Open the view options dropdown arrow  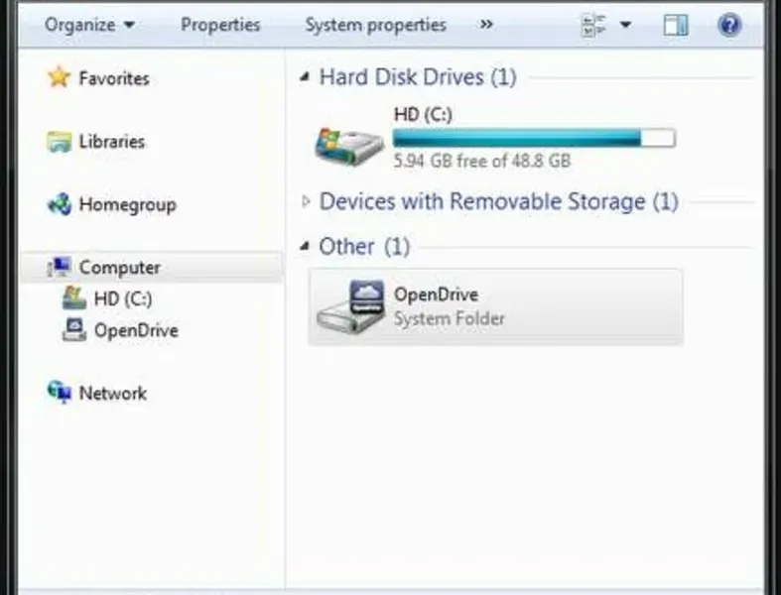click(x=625, y=25)
